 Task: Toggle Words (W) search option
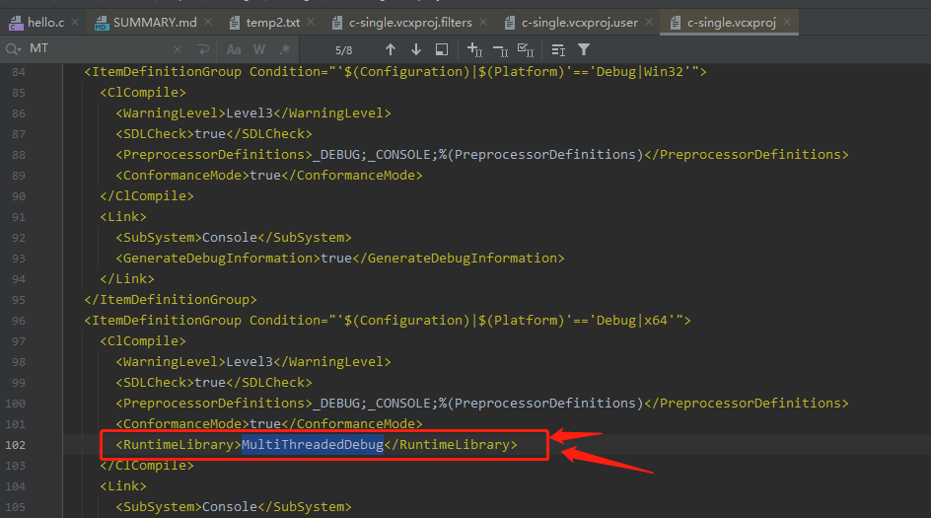259,49
